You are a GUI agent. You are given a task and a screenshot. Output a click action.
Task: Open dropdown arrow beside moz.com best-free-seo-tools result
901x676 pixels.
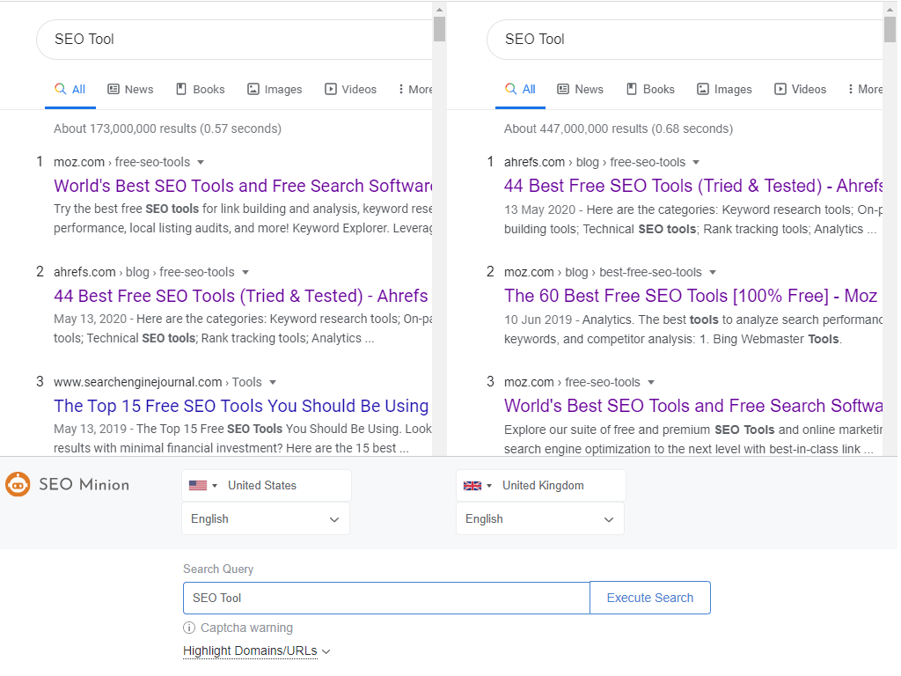[x=713, y=273]
